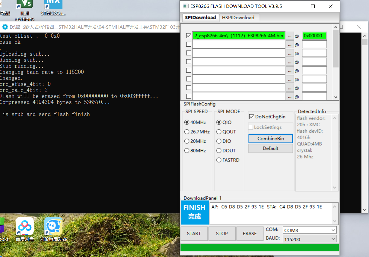
Task: Click second row empty address field
Action: click(x=314, y=45)
